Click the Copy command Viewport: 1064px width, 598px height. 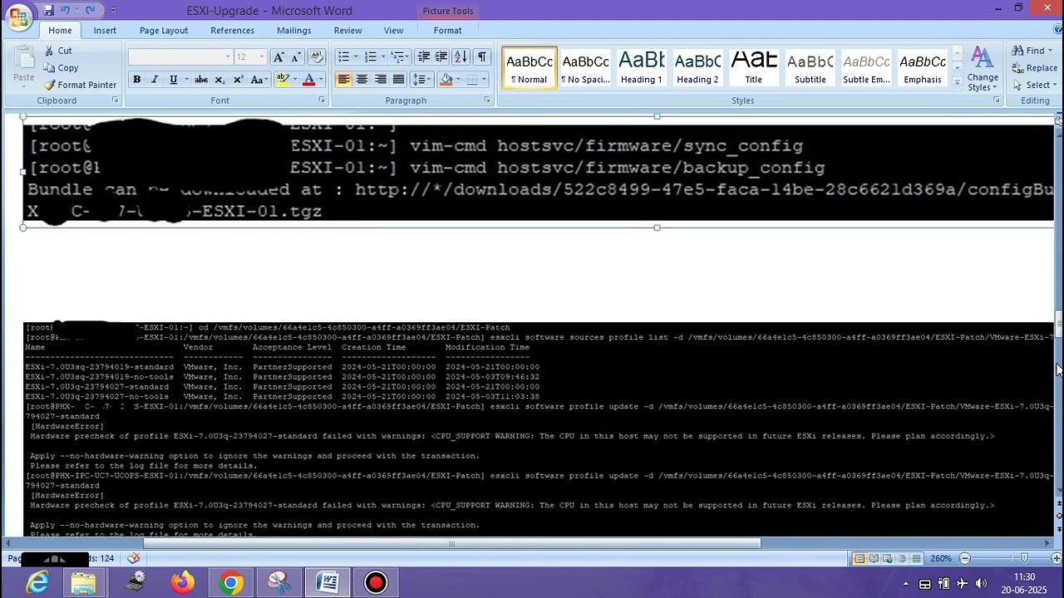[x=61, y=68]
